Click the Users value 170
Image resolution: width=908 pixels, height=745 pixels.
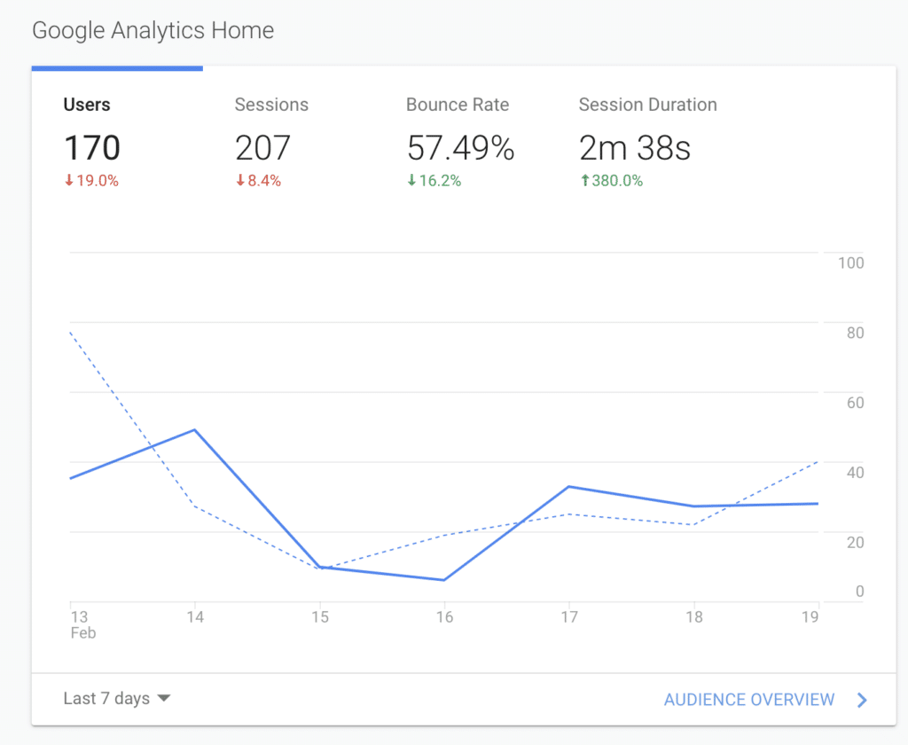pyautogui.click(x=92, y=148)
